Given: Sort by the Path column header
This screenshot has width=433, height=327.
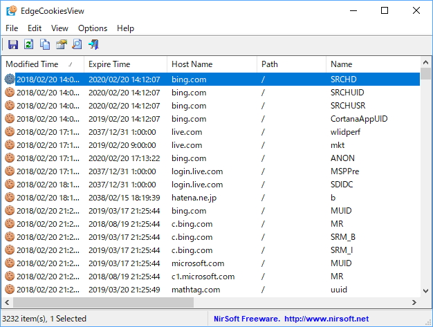Looking at the screenshot, I should 291,64.
